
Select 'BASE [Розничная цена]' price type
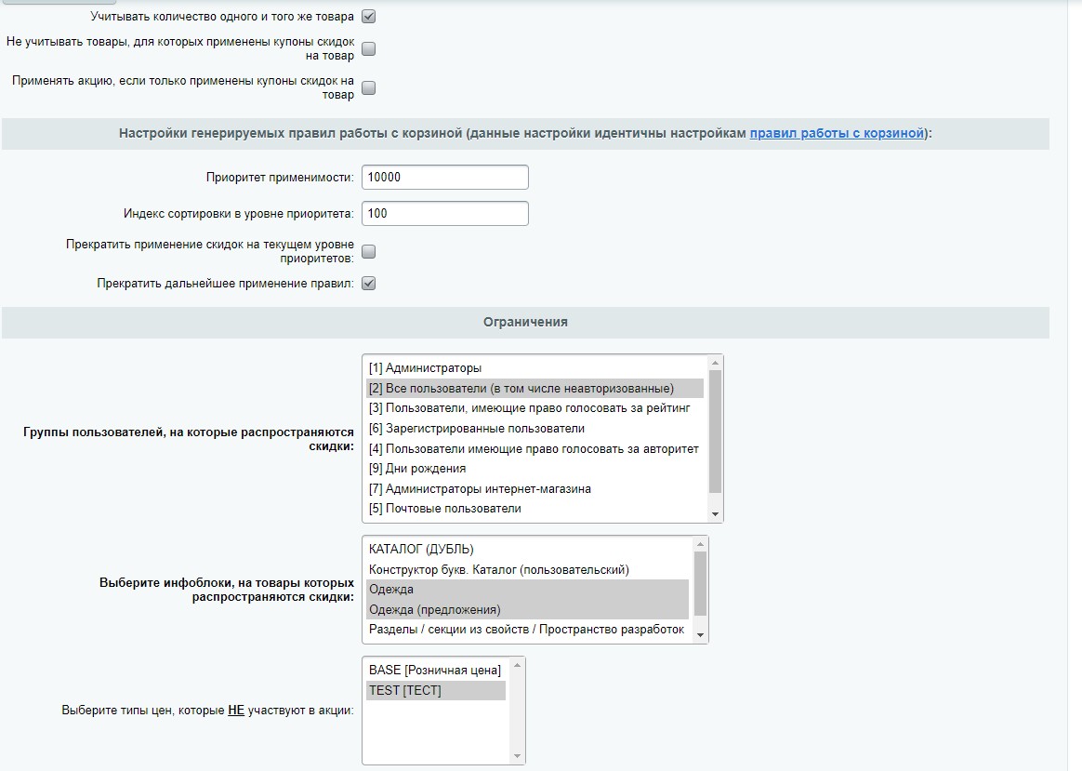pyautogui.click(x=434, y=671)
